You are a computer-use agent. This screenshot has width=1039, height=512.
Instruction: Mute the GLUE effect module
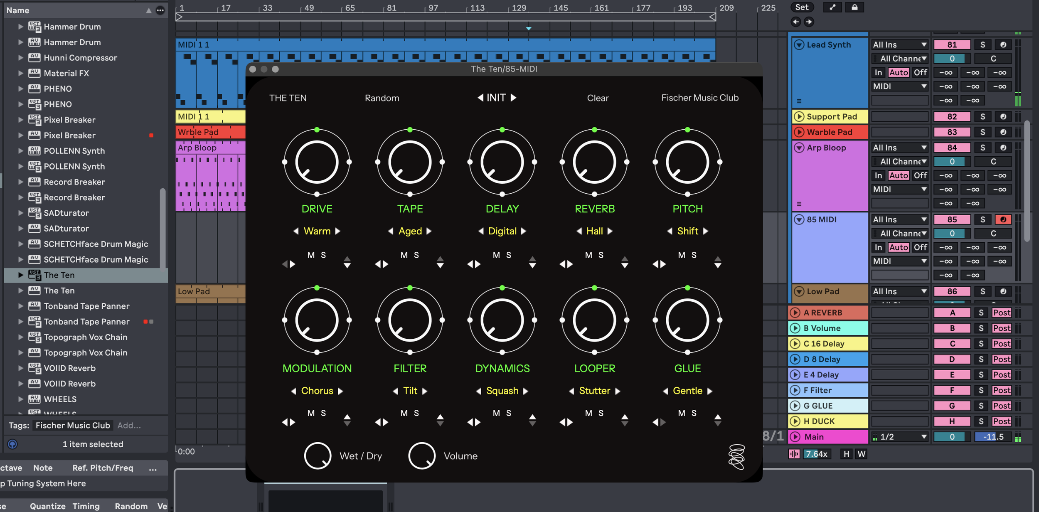(682, 413)
